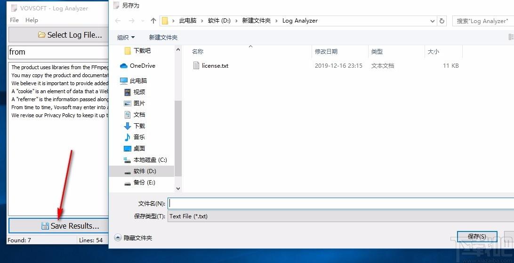Click the license.txt file icon
This screenshot has width=514, height=263.
click(196, 65)
